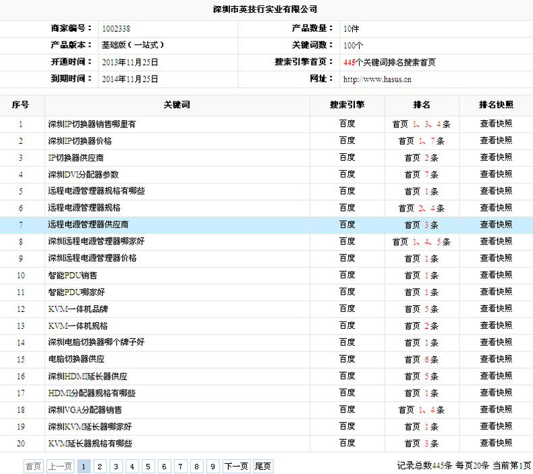Go to last page with 尾页
Viewport: 533px width, 474px height.
(263, 466)
